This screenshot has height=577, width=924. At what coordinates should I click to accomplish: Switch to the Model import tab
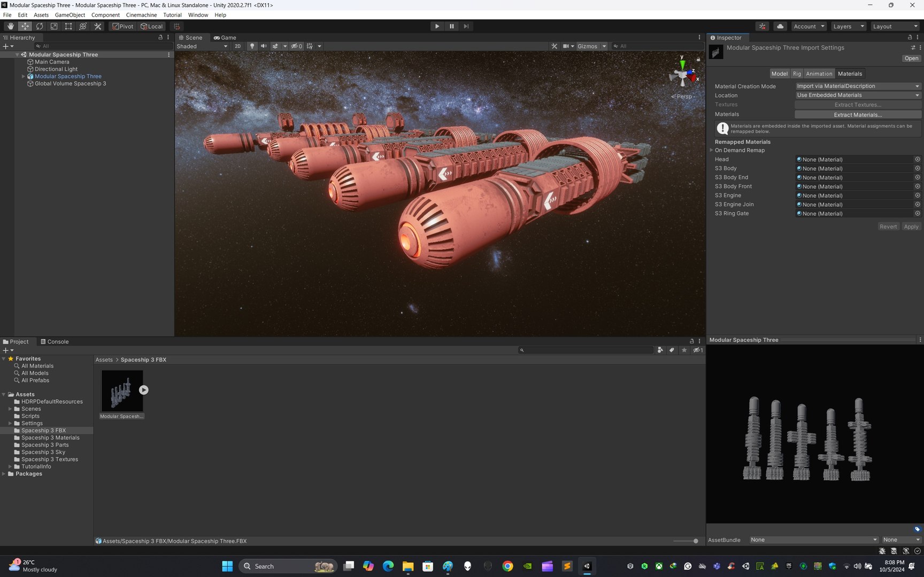(779, 74)
